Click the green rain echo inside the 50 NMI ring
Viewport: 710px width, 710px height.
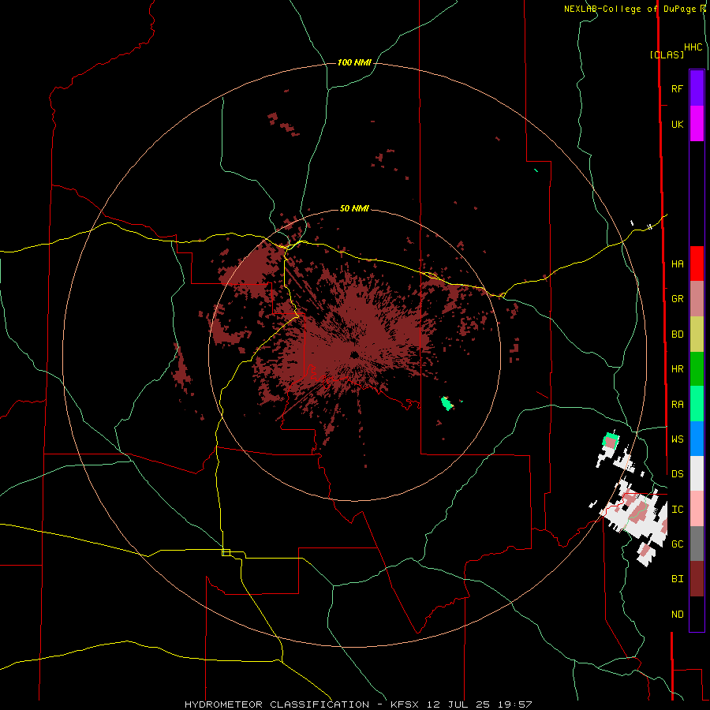447,403
